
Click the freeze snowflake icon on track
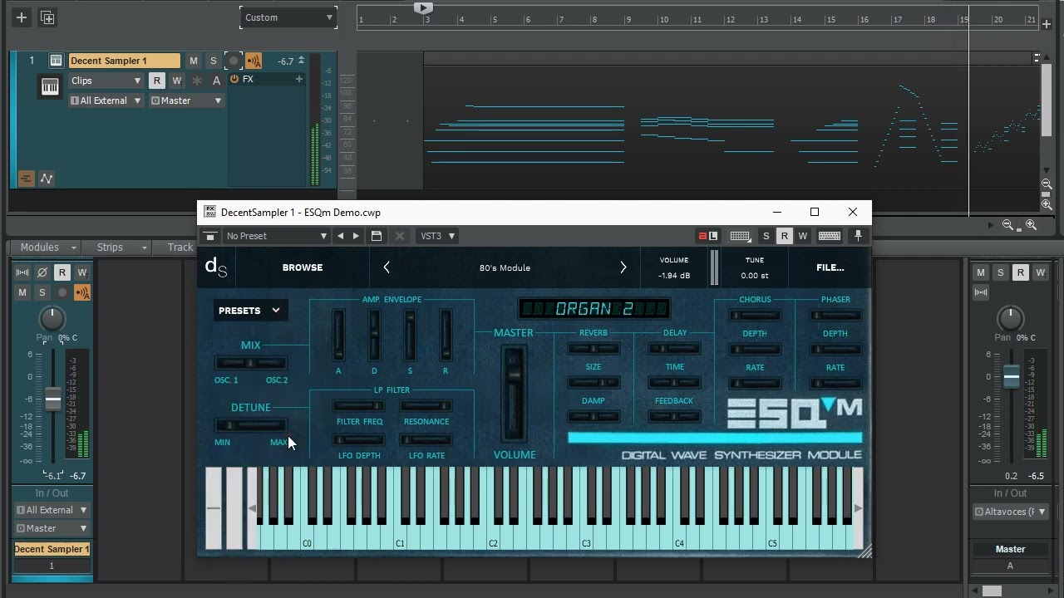[197, 81]
